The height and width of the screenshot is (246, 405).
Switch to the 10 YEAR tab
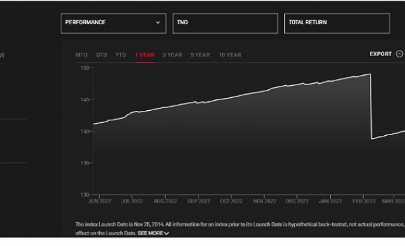(230, 55)
